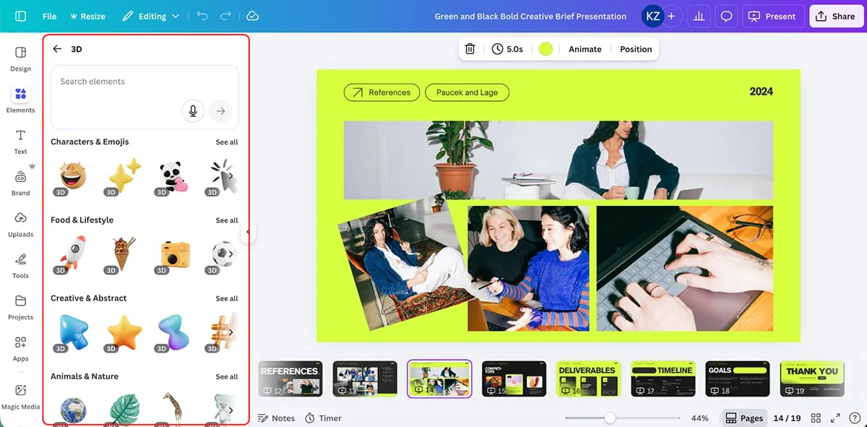Switch to the Text tab
The height and width of the screenshot is (427, 867).
click(20, 142)
